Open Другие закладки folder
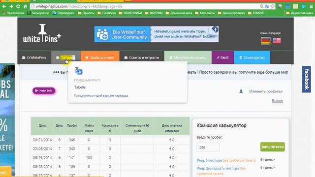 [x=299, y=13]
